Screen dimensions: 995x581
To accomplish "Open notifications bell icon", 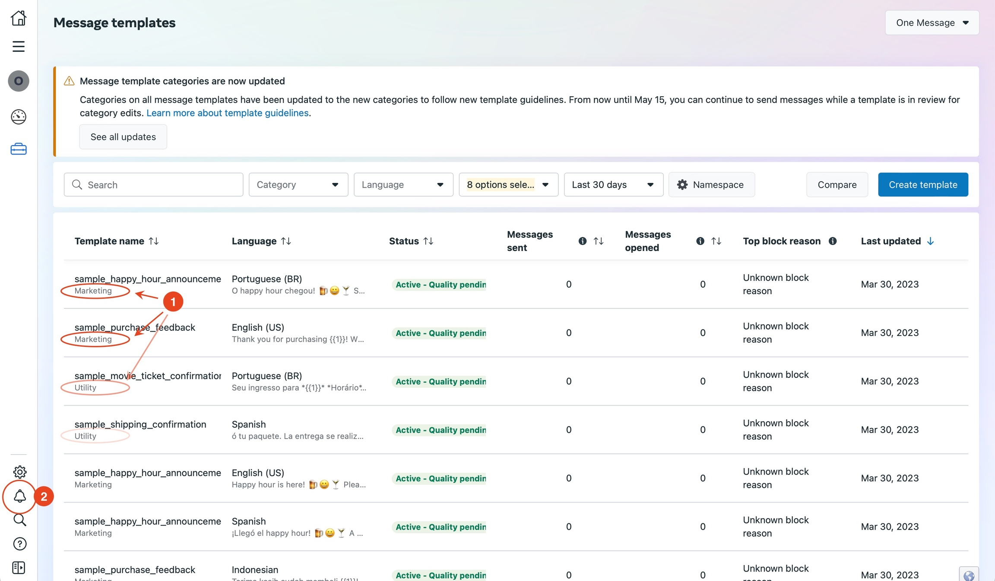I will pos(19,496).
